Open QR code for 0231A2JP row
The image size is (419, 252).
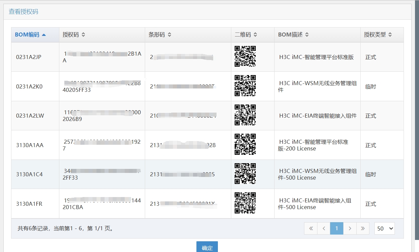coord(245,56)
